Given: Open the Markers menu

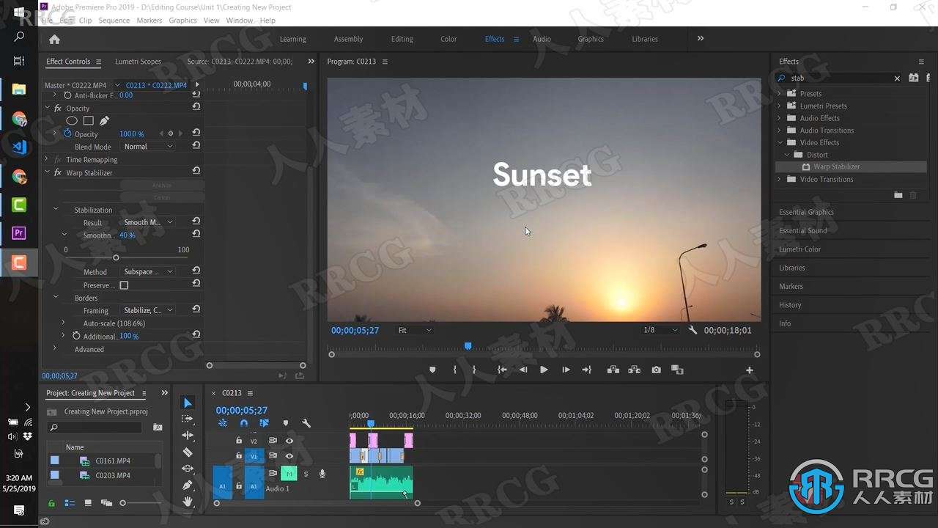Looking at the screenshot, I should pos(149,21).
